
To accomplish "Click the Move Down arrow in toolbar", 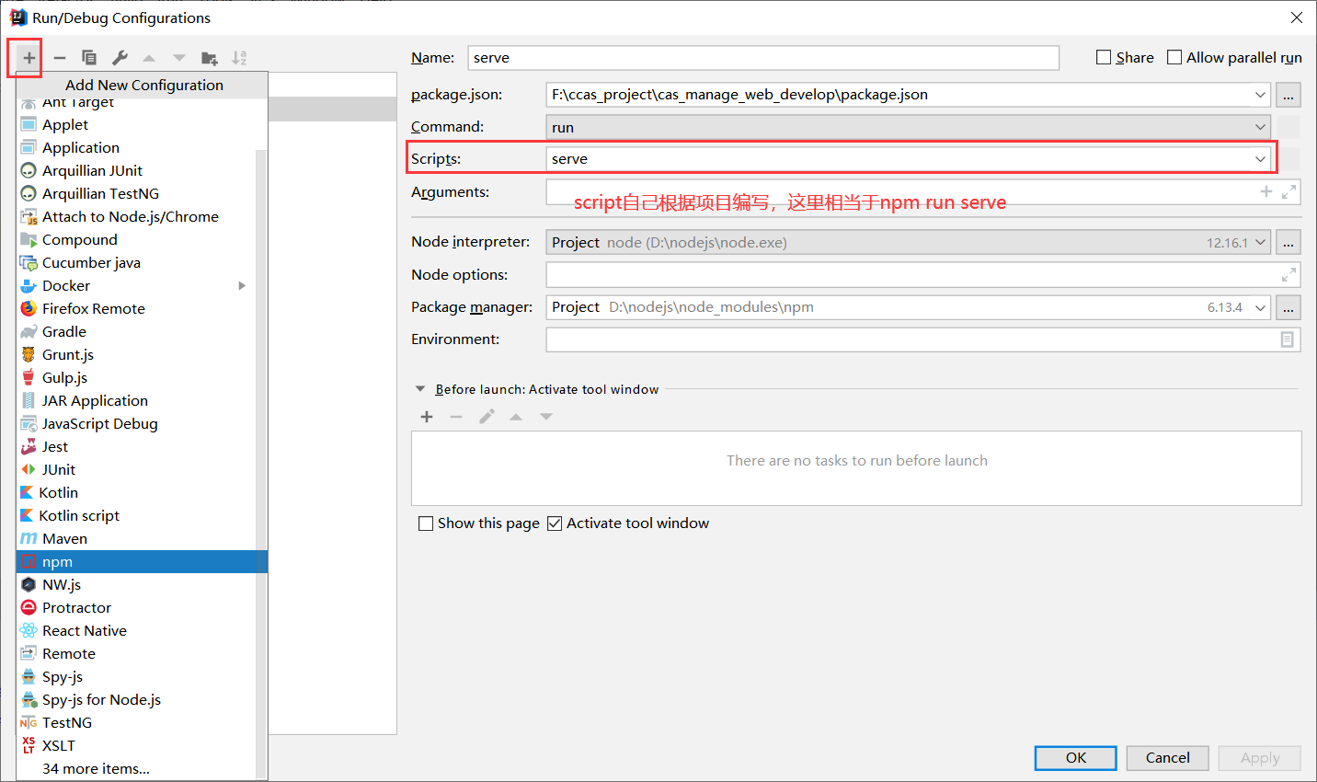I will 179,58.
